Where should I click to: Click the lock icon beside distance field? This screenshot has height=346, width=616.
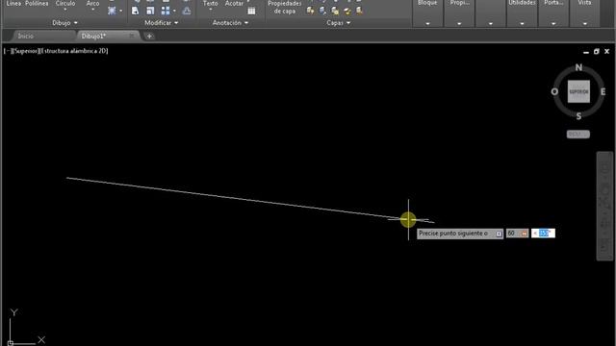point(525,234)
